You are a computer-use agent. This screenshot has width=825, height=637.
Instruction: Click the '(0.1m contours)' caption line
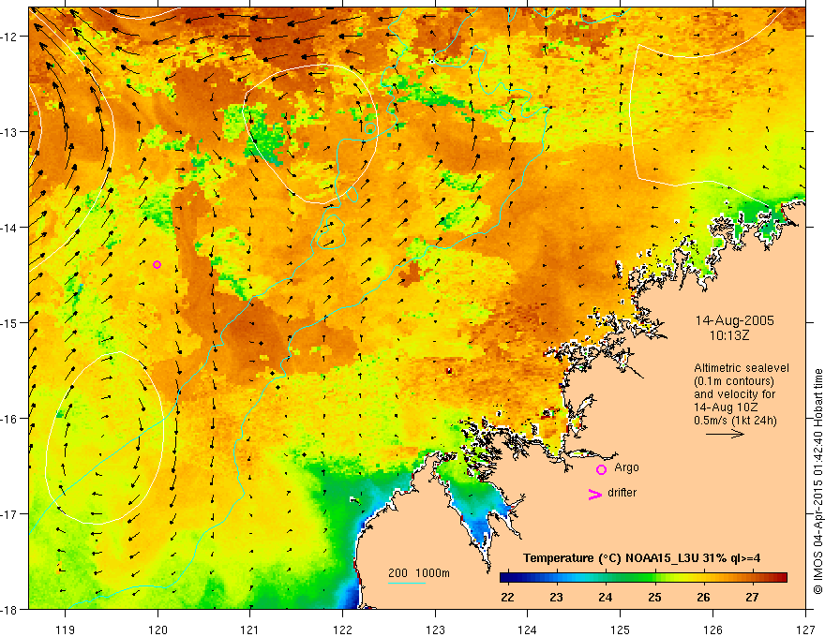[734, 381]
